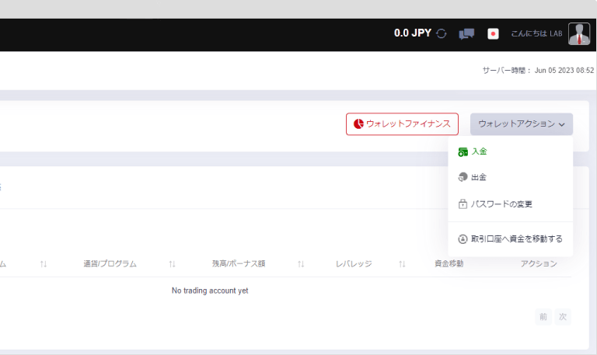
Task: Click the レバレッジ column header
Action: point(354,263)
